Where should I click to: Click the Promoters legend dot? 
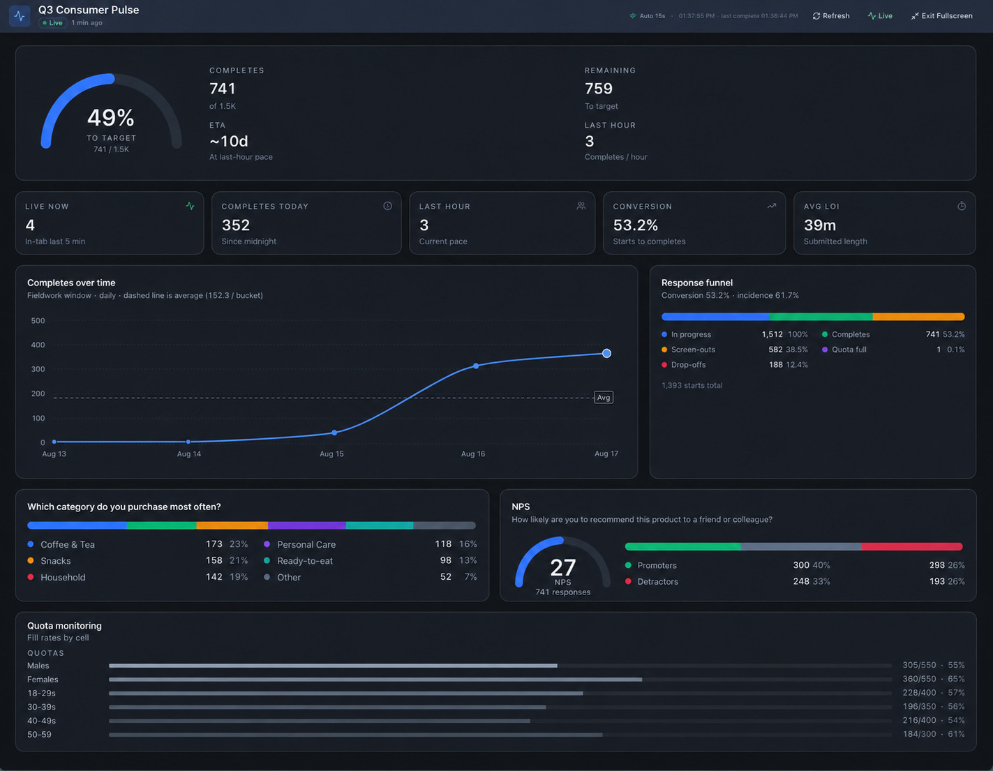[628, 565]
